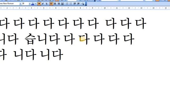Toggle bold formatting (Ж button)

click(x=39, y=4)
